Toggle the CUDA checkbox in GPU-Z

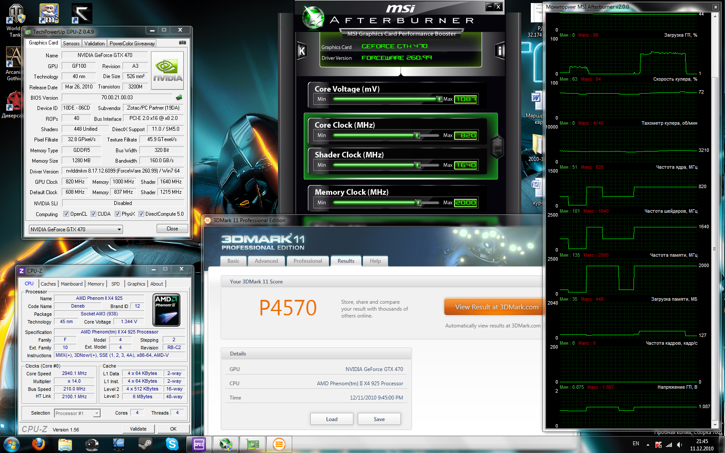(93, 214)
